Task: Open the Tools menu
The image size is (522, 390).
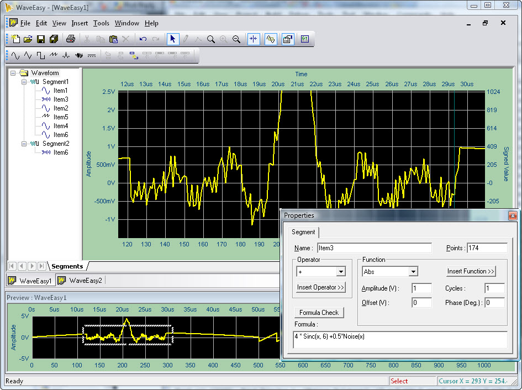Action: pyautogui.click(x=101, y=23)
